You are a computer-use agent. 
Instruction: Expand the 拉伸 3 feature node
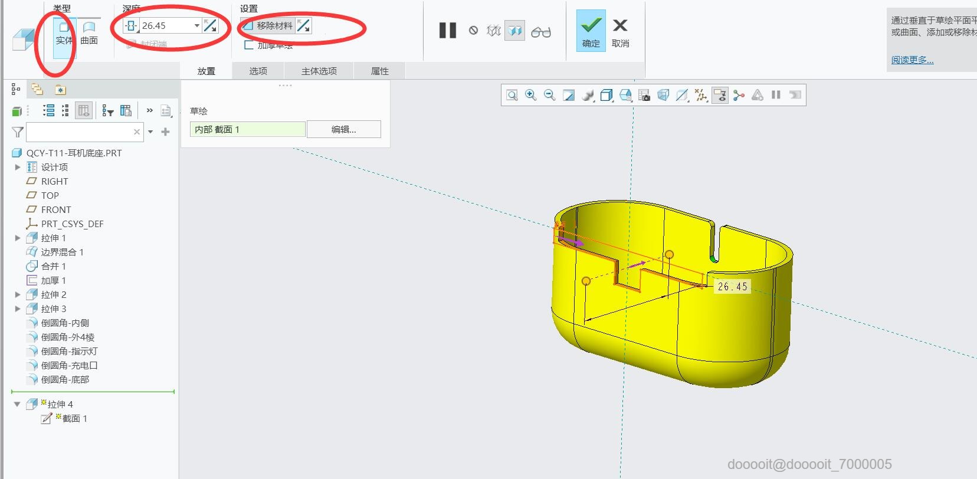pos(18,309)
